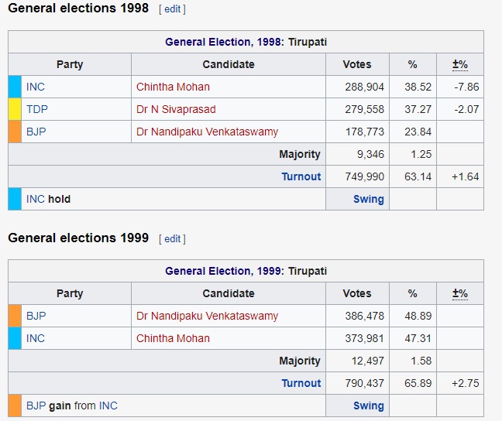Image resolution: width=502 pixels, height=421 pixels.
Task: Edit the General elections 1999 section
Action: [x=172, y=239]
